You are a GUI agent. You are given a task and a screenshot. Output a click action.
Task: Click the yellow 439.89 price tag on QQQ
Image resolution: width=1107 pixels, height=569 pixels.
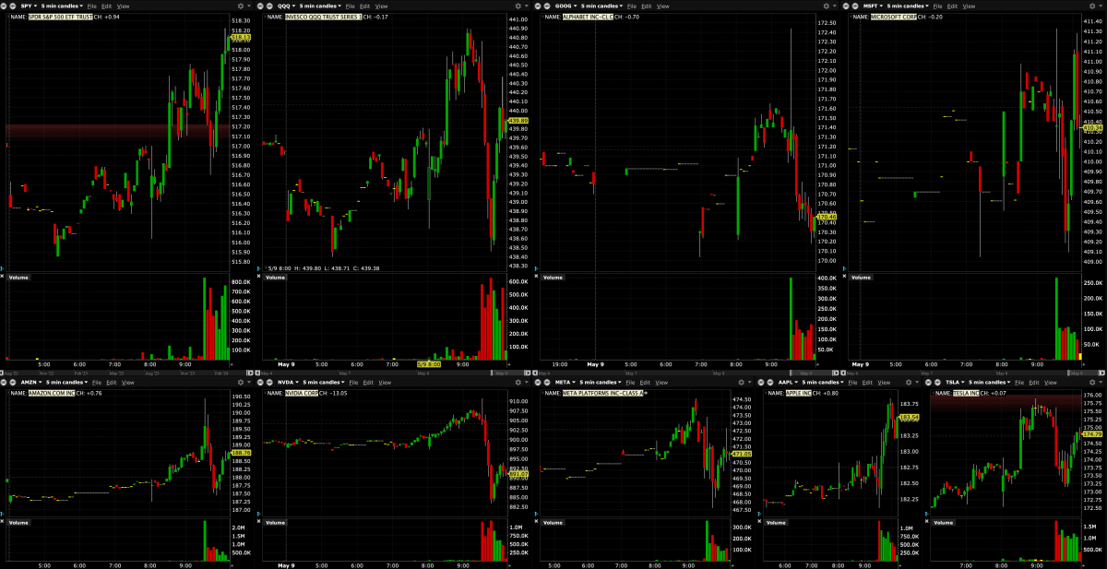click(x=518, y=121)
